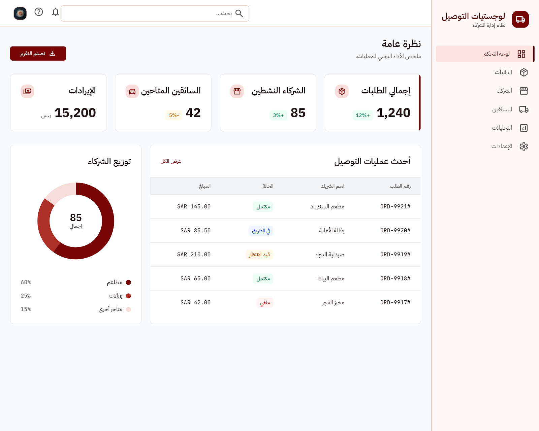The height and width of the screenshot is (431, 539).
Task: Open help question mark icon
Action: pos(39,12)
